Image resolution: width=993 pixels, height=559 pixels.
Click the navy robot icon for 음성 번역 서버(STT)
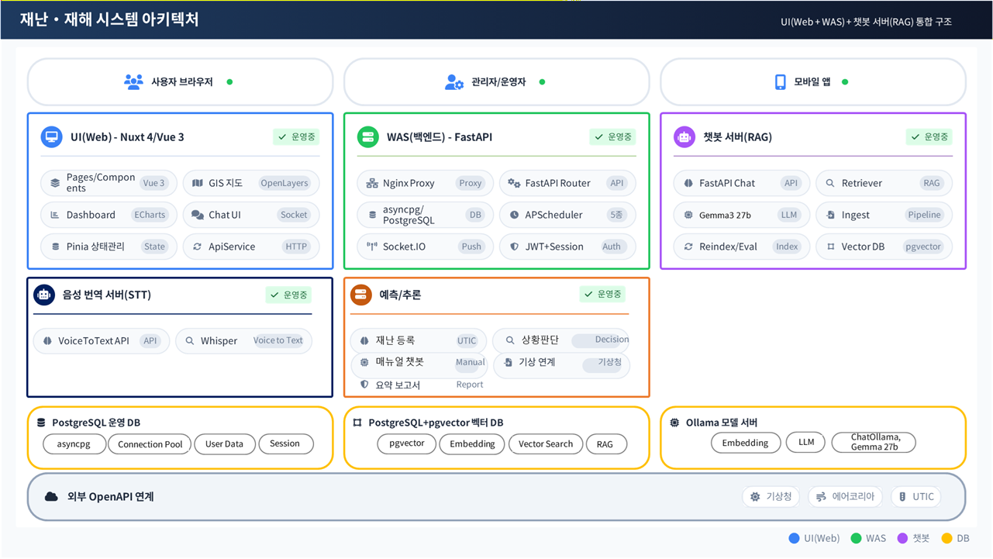coord(44,295)
